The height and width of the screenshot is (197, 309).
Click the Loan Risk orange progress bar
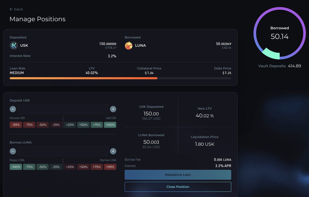coord(83,78)
